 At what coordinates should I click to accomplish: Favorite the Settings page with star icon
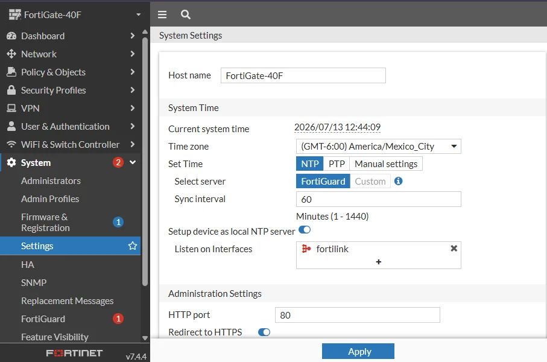(133, 246)
